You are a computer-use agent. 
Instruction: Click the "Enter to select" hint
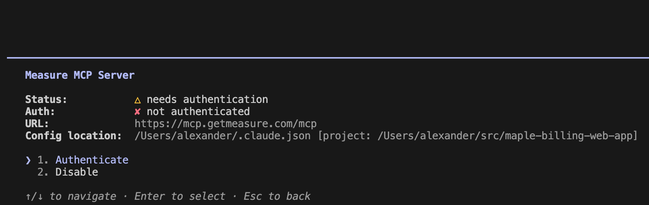180,196
